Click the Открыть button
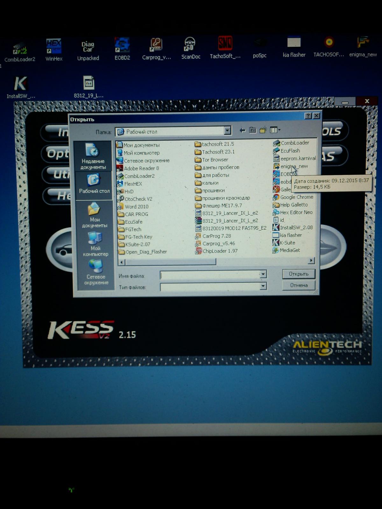This screenshot has width=382, height=509. pos(299,274)
